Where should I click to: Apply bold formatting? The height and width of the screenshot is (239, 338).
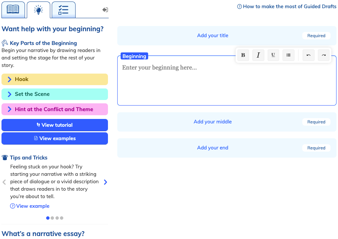coord(243,55)
